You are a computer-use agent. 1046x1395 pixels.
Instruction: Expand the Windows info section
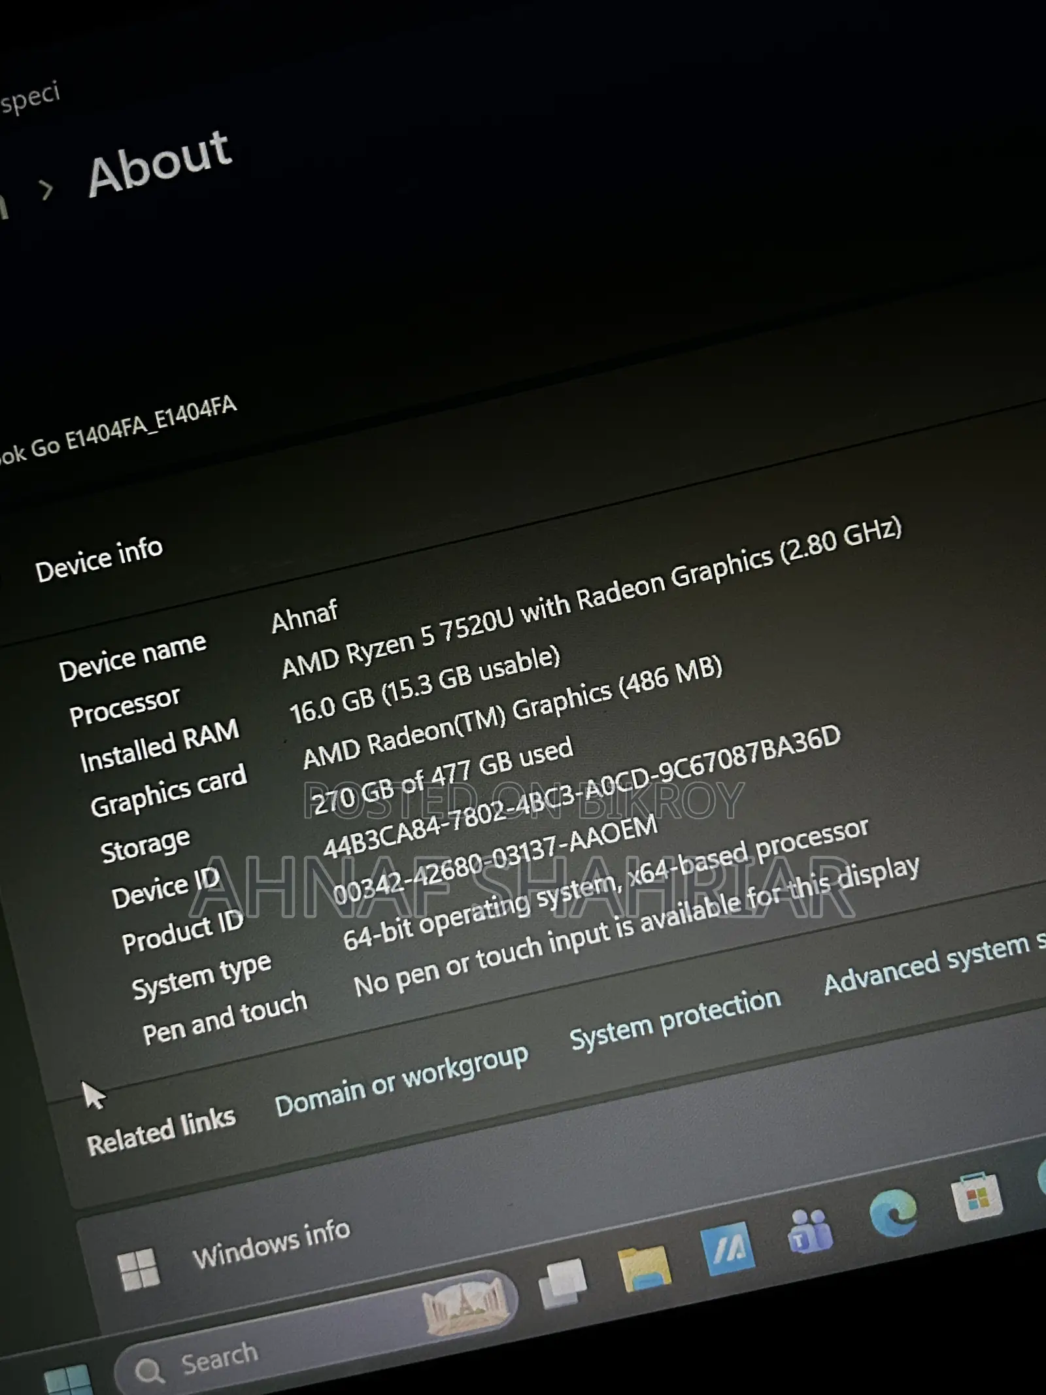[271, 1244]
